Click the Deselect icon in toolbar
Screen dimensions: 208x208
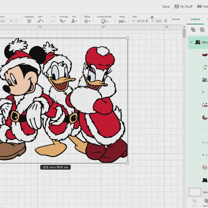click(29, 21)
